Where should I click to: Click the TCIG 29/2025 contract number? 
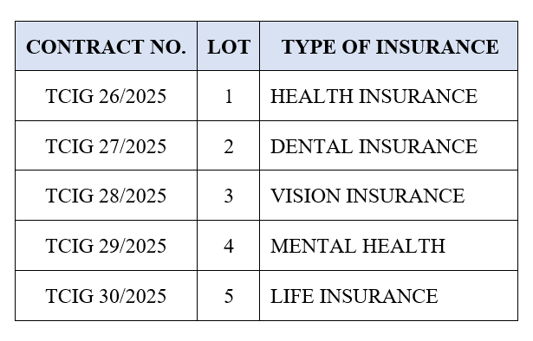click(106, 246)
